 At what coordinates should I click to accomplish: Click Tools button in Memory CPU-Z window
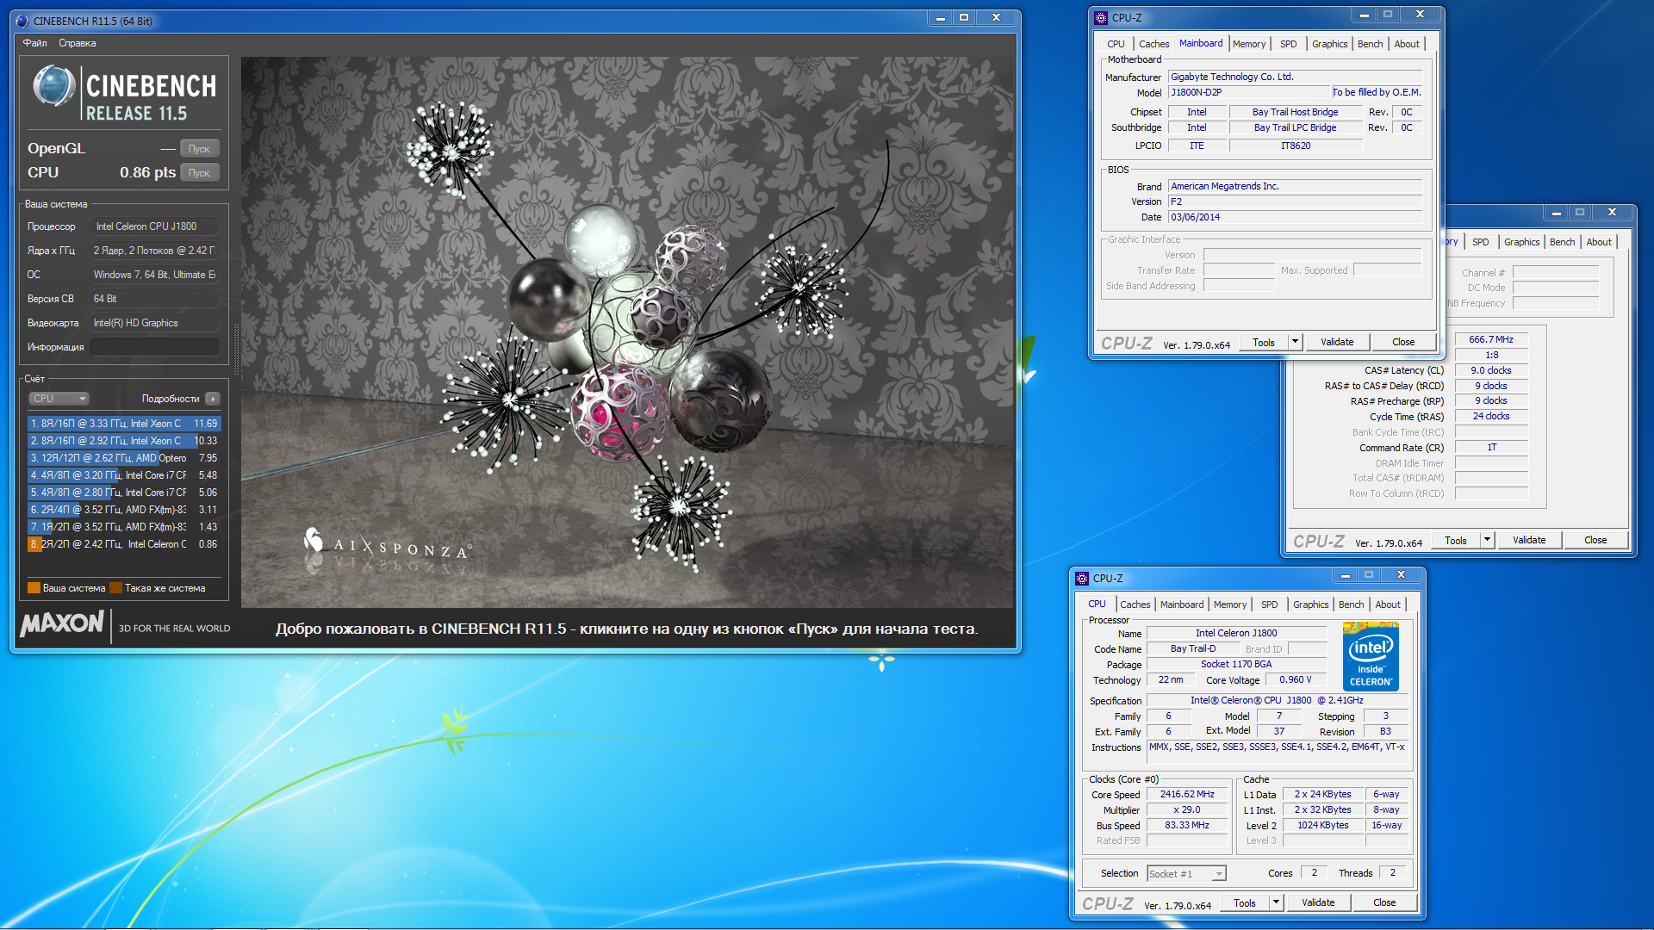point(1456,540)
